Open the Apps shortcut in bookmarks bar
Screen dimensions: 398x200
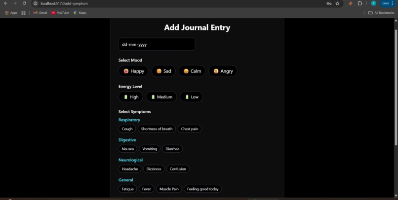11,13
